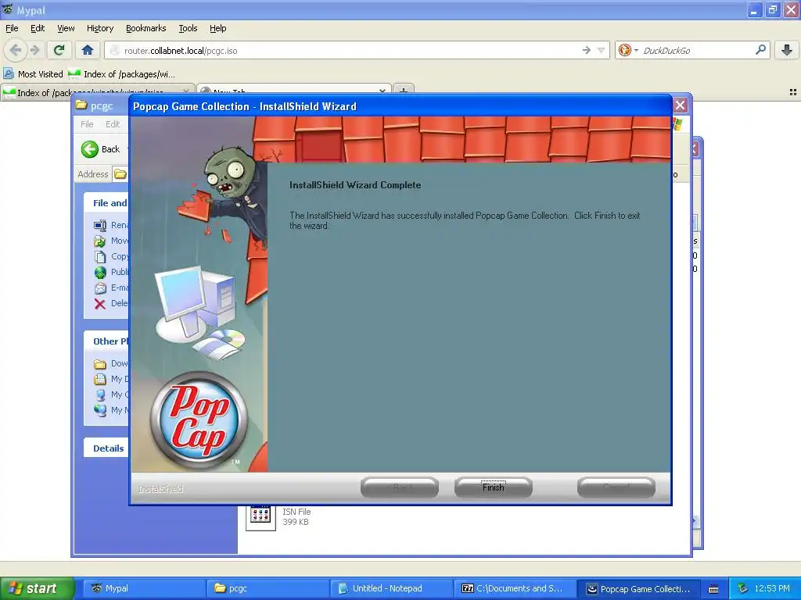
Task: Click the system tray icon beside clock
Action: (x=742, y=588)
